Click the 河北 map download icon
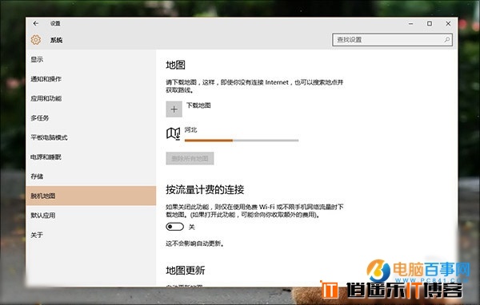 (x=174, y=133)
